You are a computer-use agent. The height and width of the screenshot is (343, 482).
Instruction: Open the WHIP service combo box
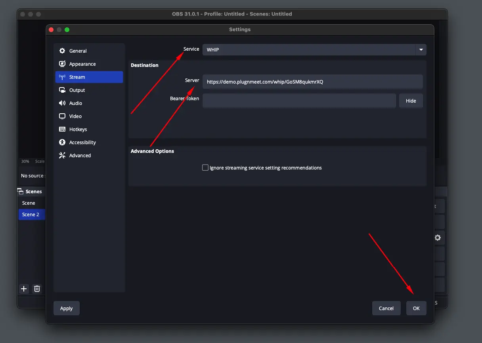(309, 50)
